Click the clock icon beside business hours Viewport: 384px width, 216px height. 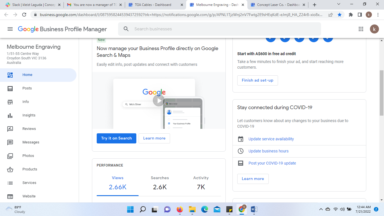click(x=241, y=151)
